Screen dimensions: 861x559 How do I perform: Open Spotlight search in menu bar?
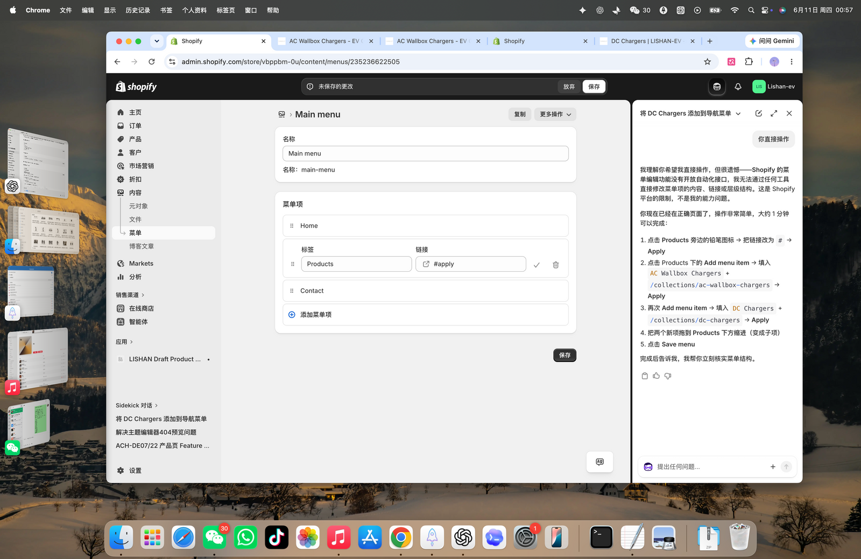click(x=751, y=10)
